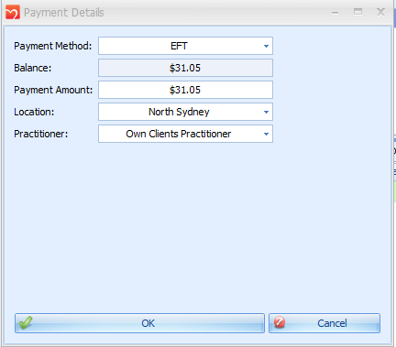
Task: Click the Location label
Action: [34, 112]
